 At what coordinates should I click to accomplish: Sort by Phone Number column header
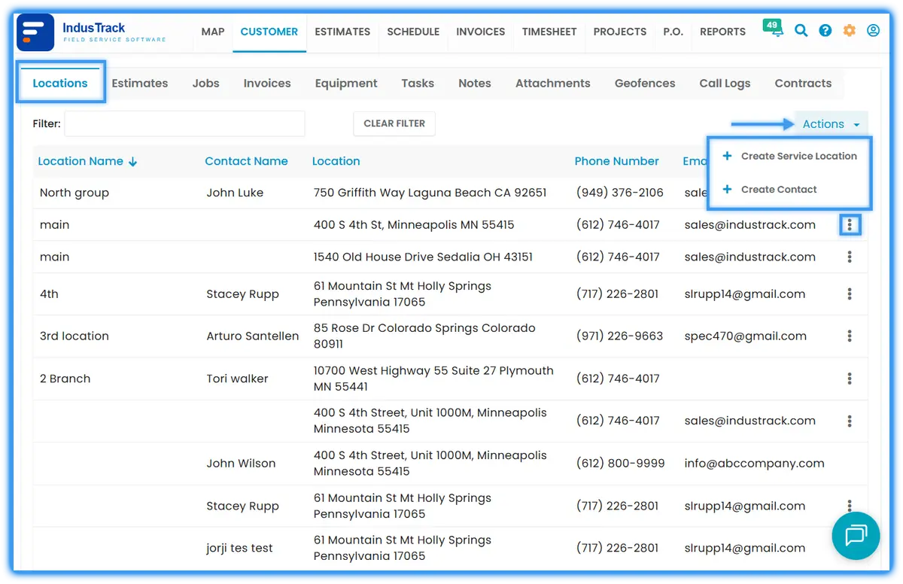[x=616, y=161]
